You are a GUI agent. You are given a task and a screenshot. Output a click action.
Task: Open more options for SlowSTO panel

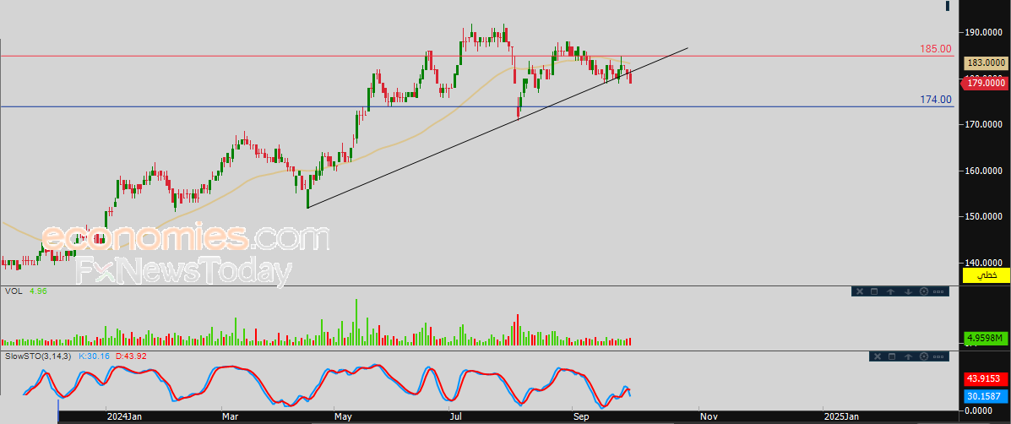(940, 356)
